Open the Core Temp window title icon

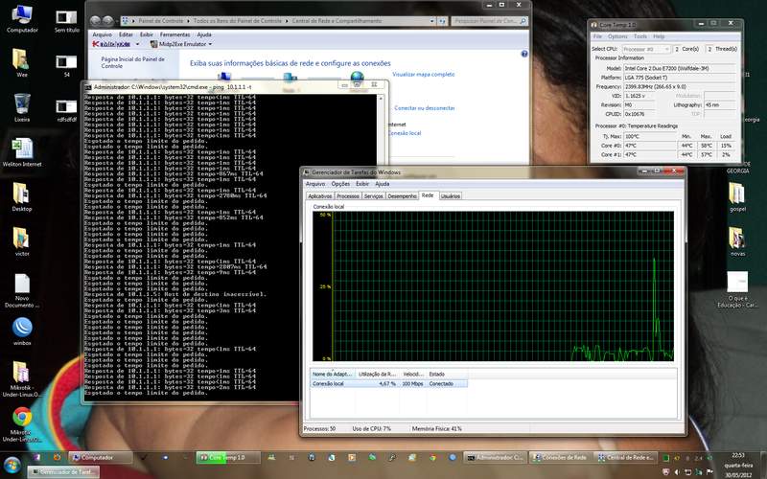tap(594, 25)
